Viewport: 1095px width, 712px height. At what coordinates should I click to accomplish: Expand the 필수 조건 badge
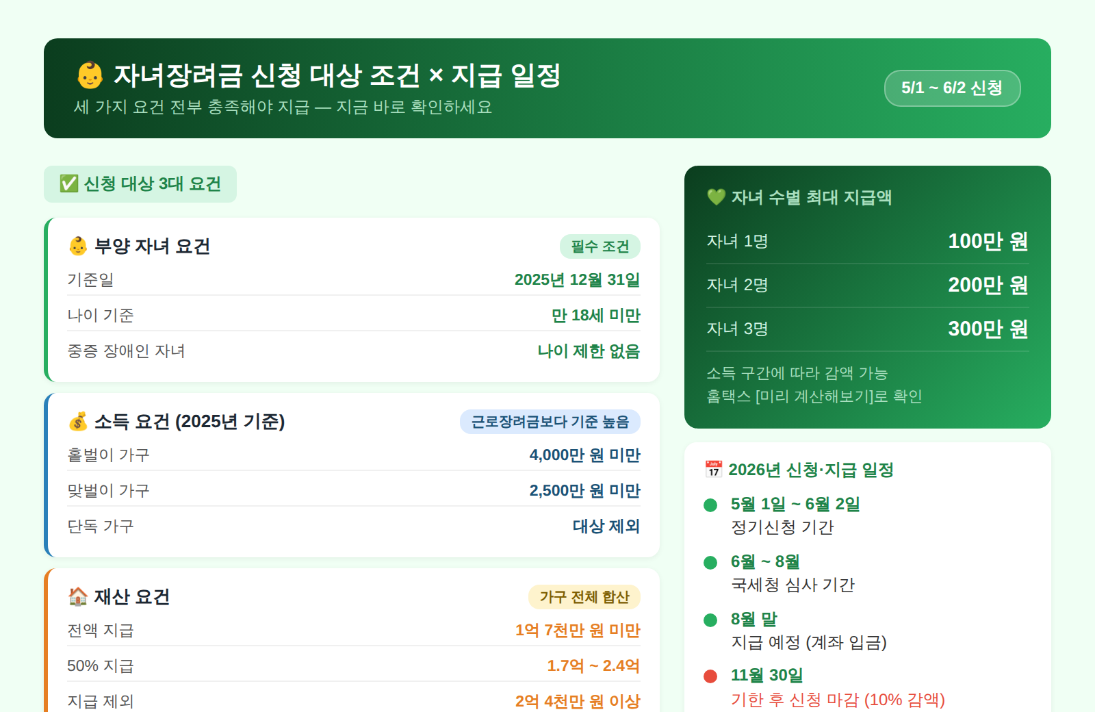point(599,247)
